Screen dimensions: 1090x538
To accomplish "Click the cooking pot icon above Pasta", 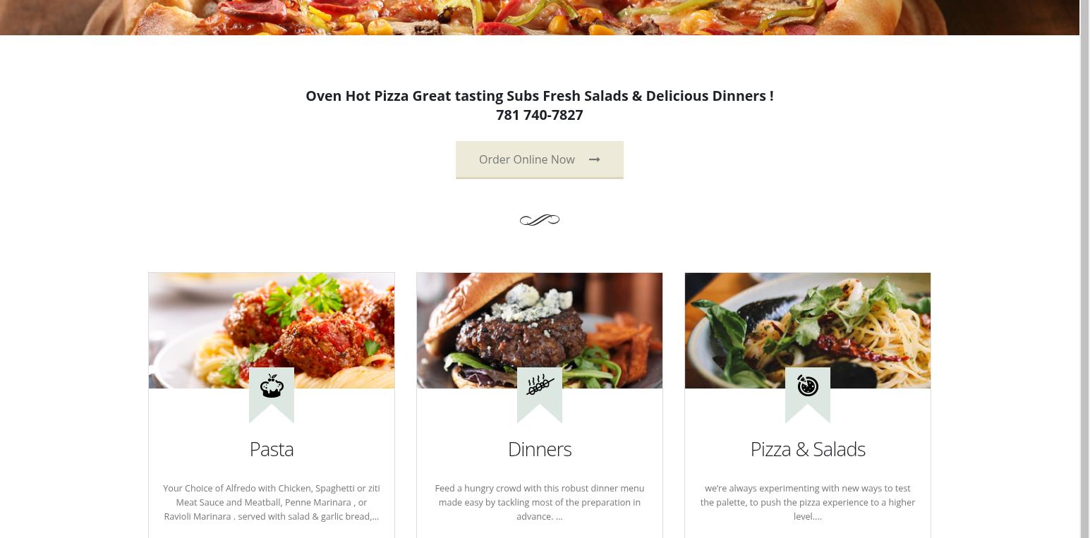I will coord(272,386).
